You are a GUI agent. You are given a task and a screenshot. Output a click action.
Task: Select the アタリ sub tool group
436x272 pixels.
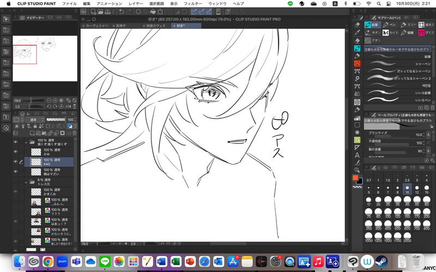tap(373, 40)
